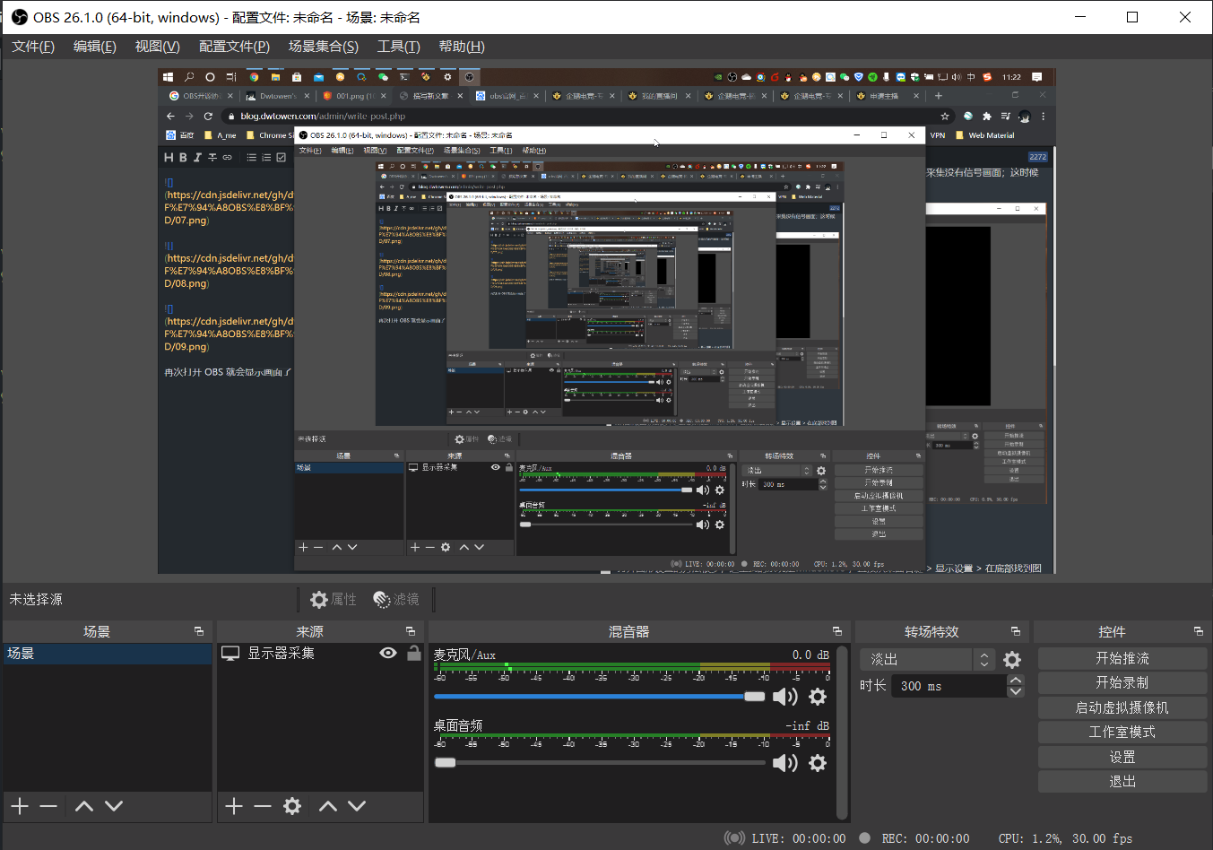Screen dimensions: 1213x850
Task: Increase 时长 duration with up arrow
Action: tap(1016, 681)
